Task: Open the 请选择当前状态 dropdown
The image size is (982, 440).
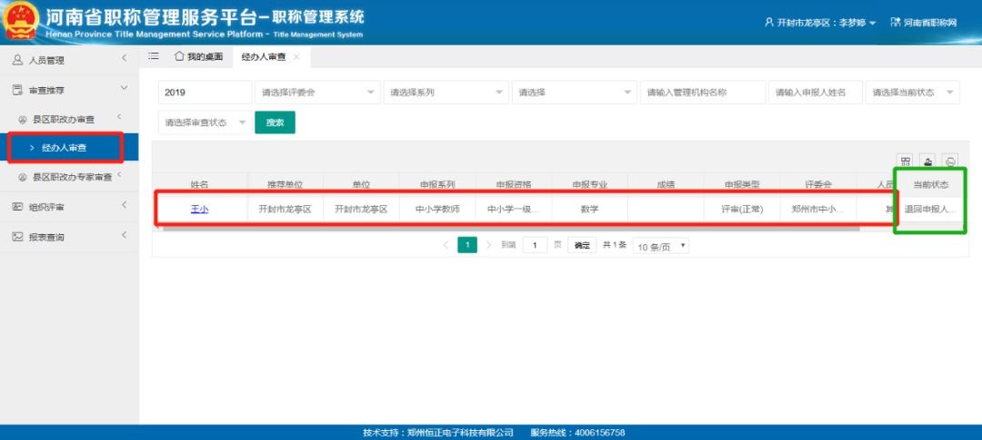Action: point(913,92)
